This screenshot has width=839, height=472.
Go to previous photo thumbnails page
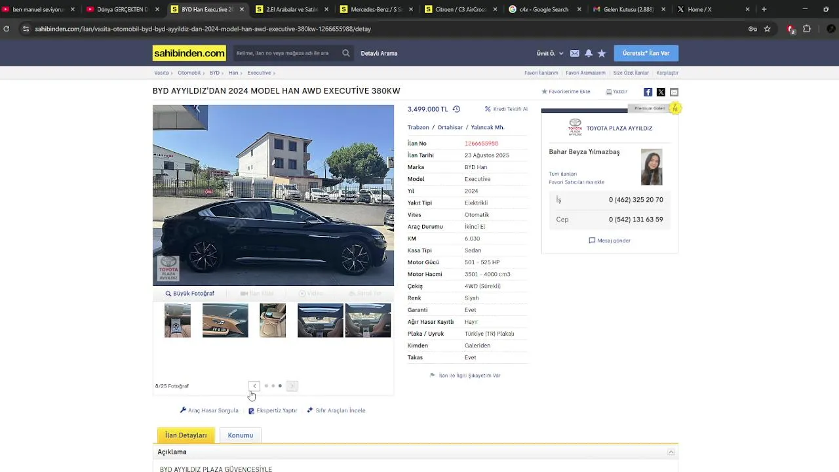[x=254, y=386]
